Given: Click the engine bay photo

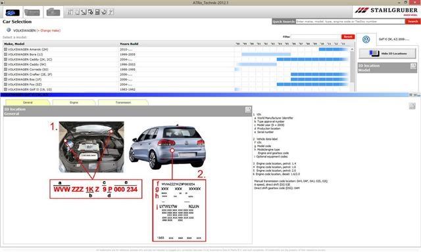Looking at the screenshot, I should (x=91, y=147).
